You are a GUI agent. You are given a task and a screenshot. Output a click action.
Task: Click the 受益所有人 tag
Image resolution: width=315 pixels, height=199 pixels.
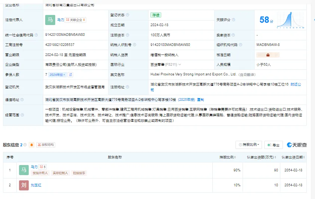(40, 173)
